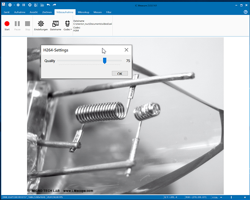Confirm H264 settings with OK
250x200 pixels.
pyautogui.click(x=120, y=73)
